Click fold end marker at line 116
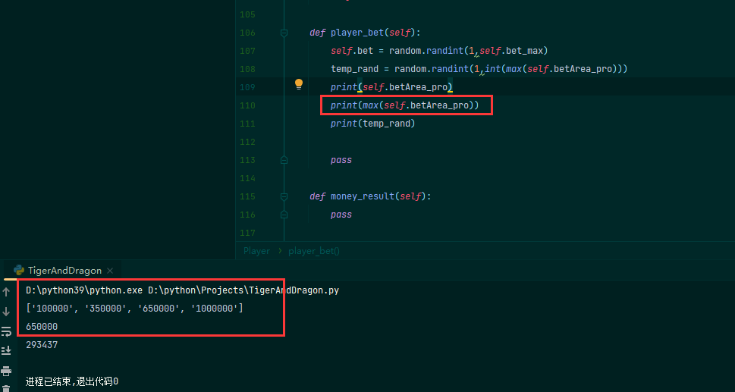Image resolution: width=735 pixels, height=392 pixels. 284,215
